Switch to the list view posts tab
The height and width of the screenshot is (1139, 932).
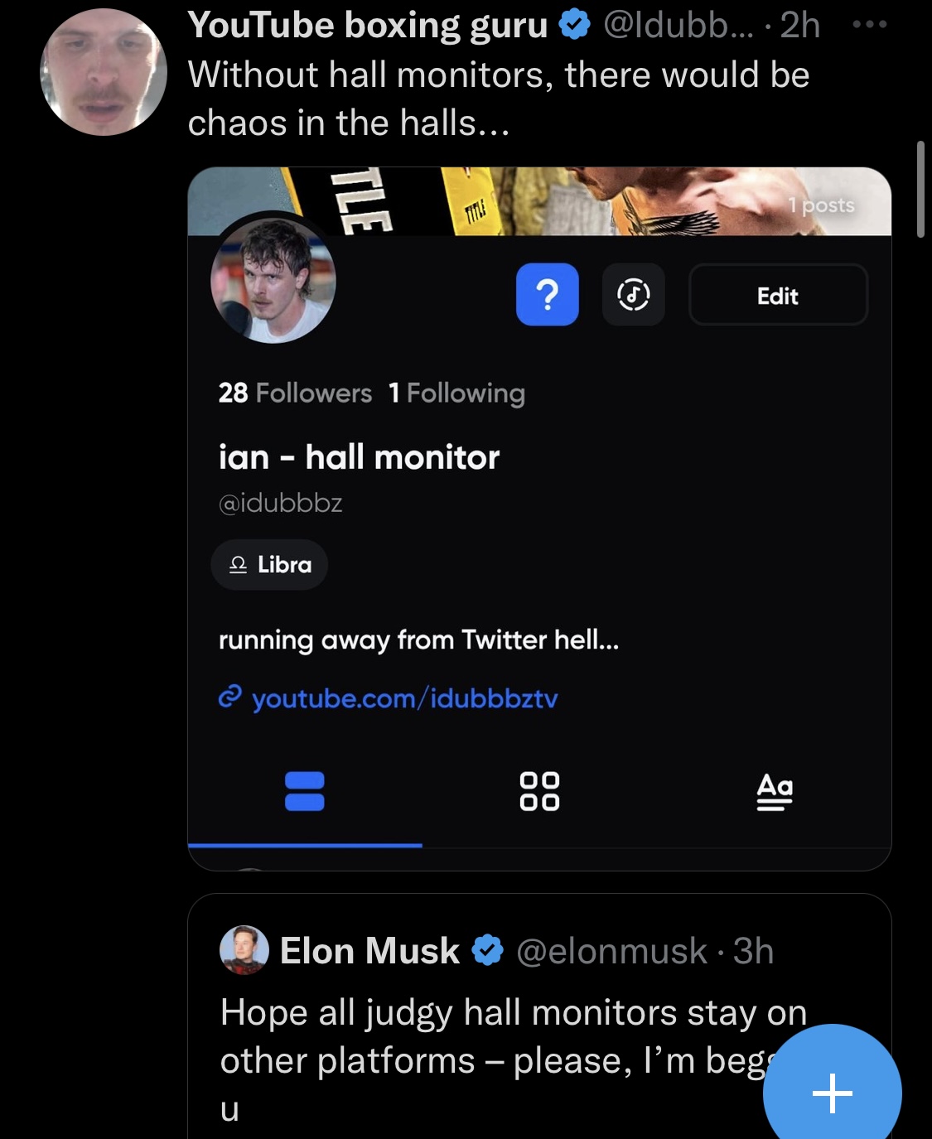tap(304, 791)
